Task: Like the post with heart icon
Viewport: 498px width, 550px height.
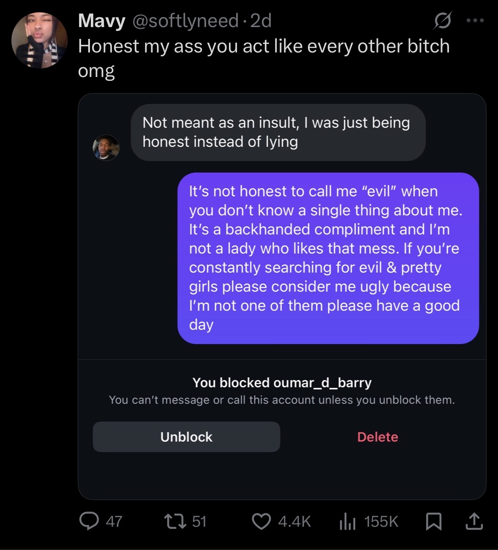Action: (x=261, y=521)
